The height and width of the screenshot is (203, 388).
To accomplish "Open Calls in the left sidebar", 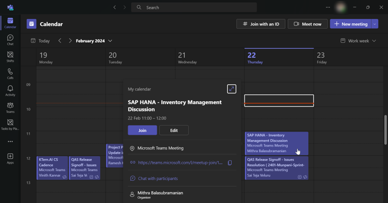I will 10,74.
